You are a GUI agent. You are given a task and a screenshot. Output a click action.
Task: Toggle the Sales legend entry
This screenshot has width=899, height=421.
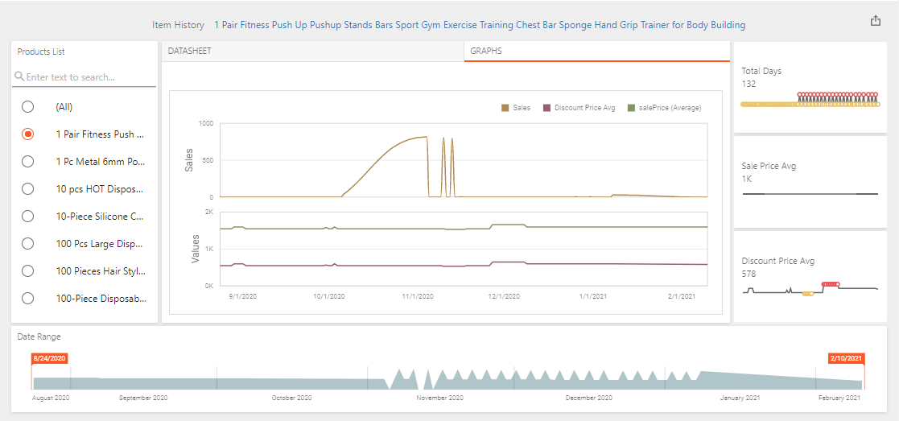[515, 107]
